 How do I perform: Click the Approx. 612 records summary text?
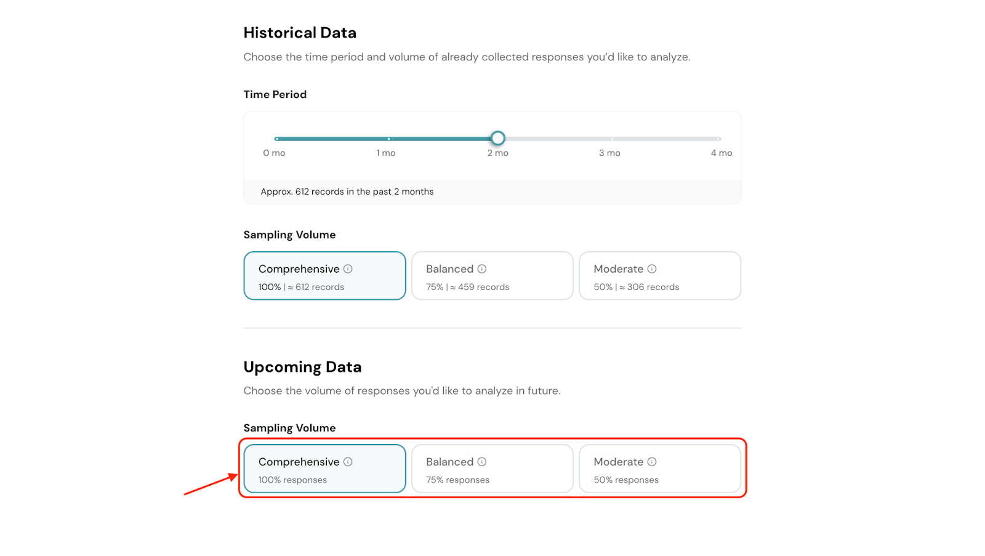[347, 191]
